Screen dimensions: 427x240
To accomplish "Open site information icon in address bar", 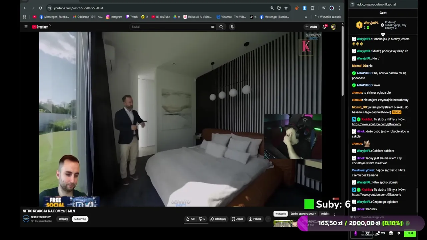I will click(x=49, y=8).
